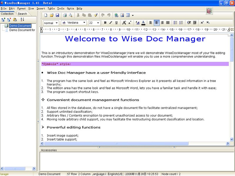
Task: Insert a hyperlink with the globe icon
Action: (x=116, y=15)
